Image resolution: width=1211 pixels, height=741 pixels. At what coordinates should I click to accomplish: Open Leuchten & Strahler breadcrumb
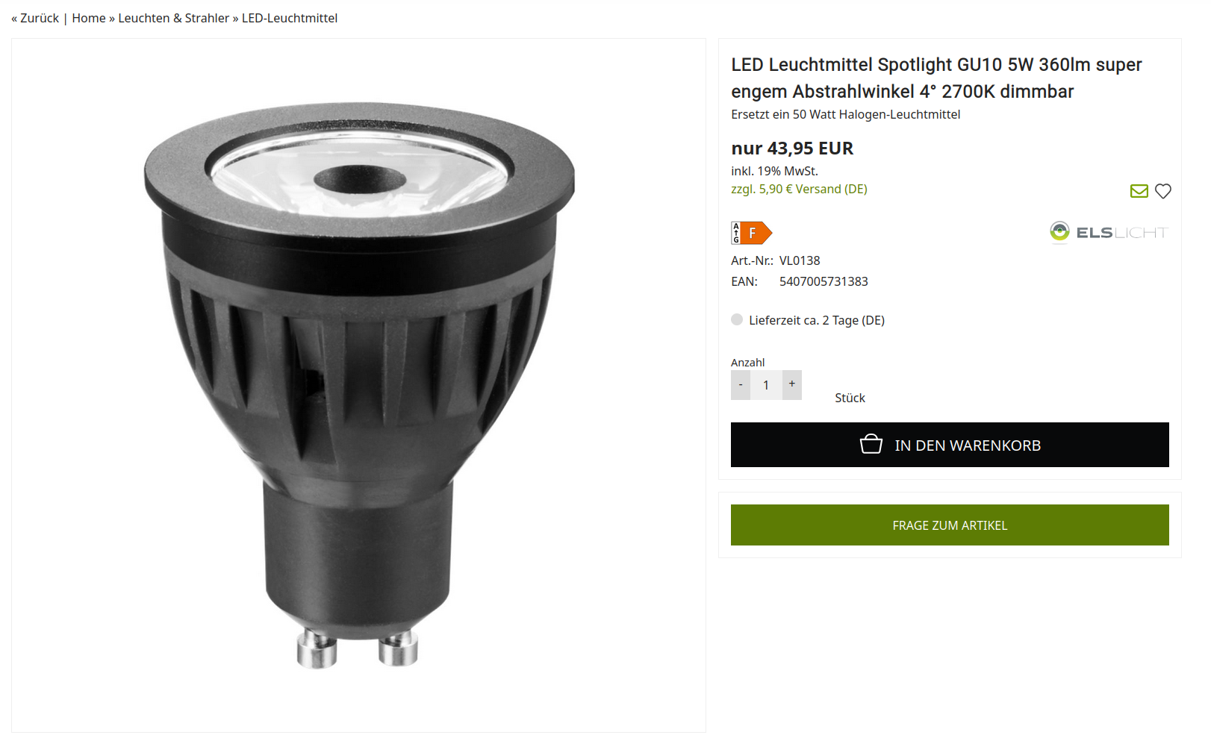pos(173,18)
